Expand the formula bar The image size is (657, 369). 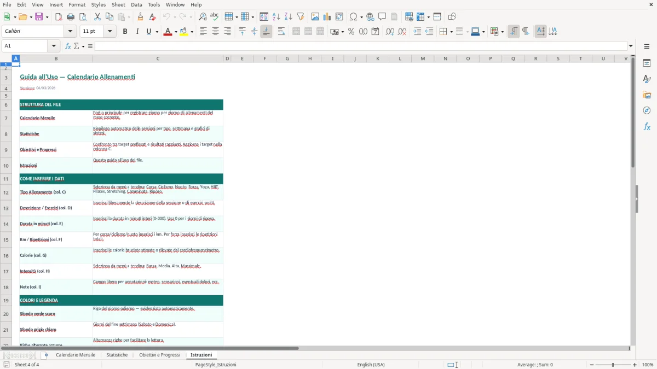[x=631, y=46]
